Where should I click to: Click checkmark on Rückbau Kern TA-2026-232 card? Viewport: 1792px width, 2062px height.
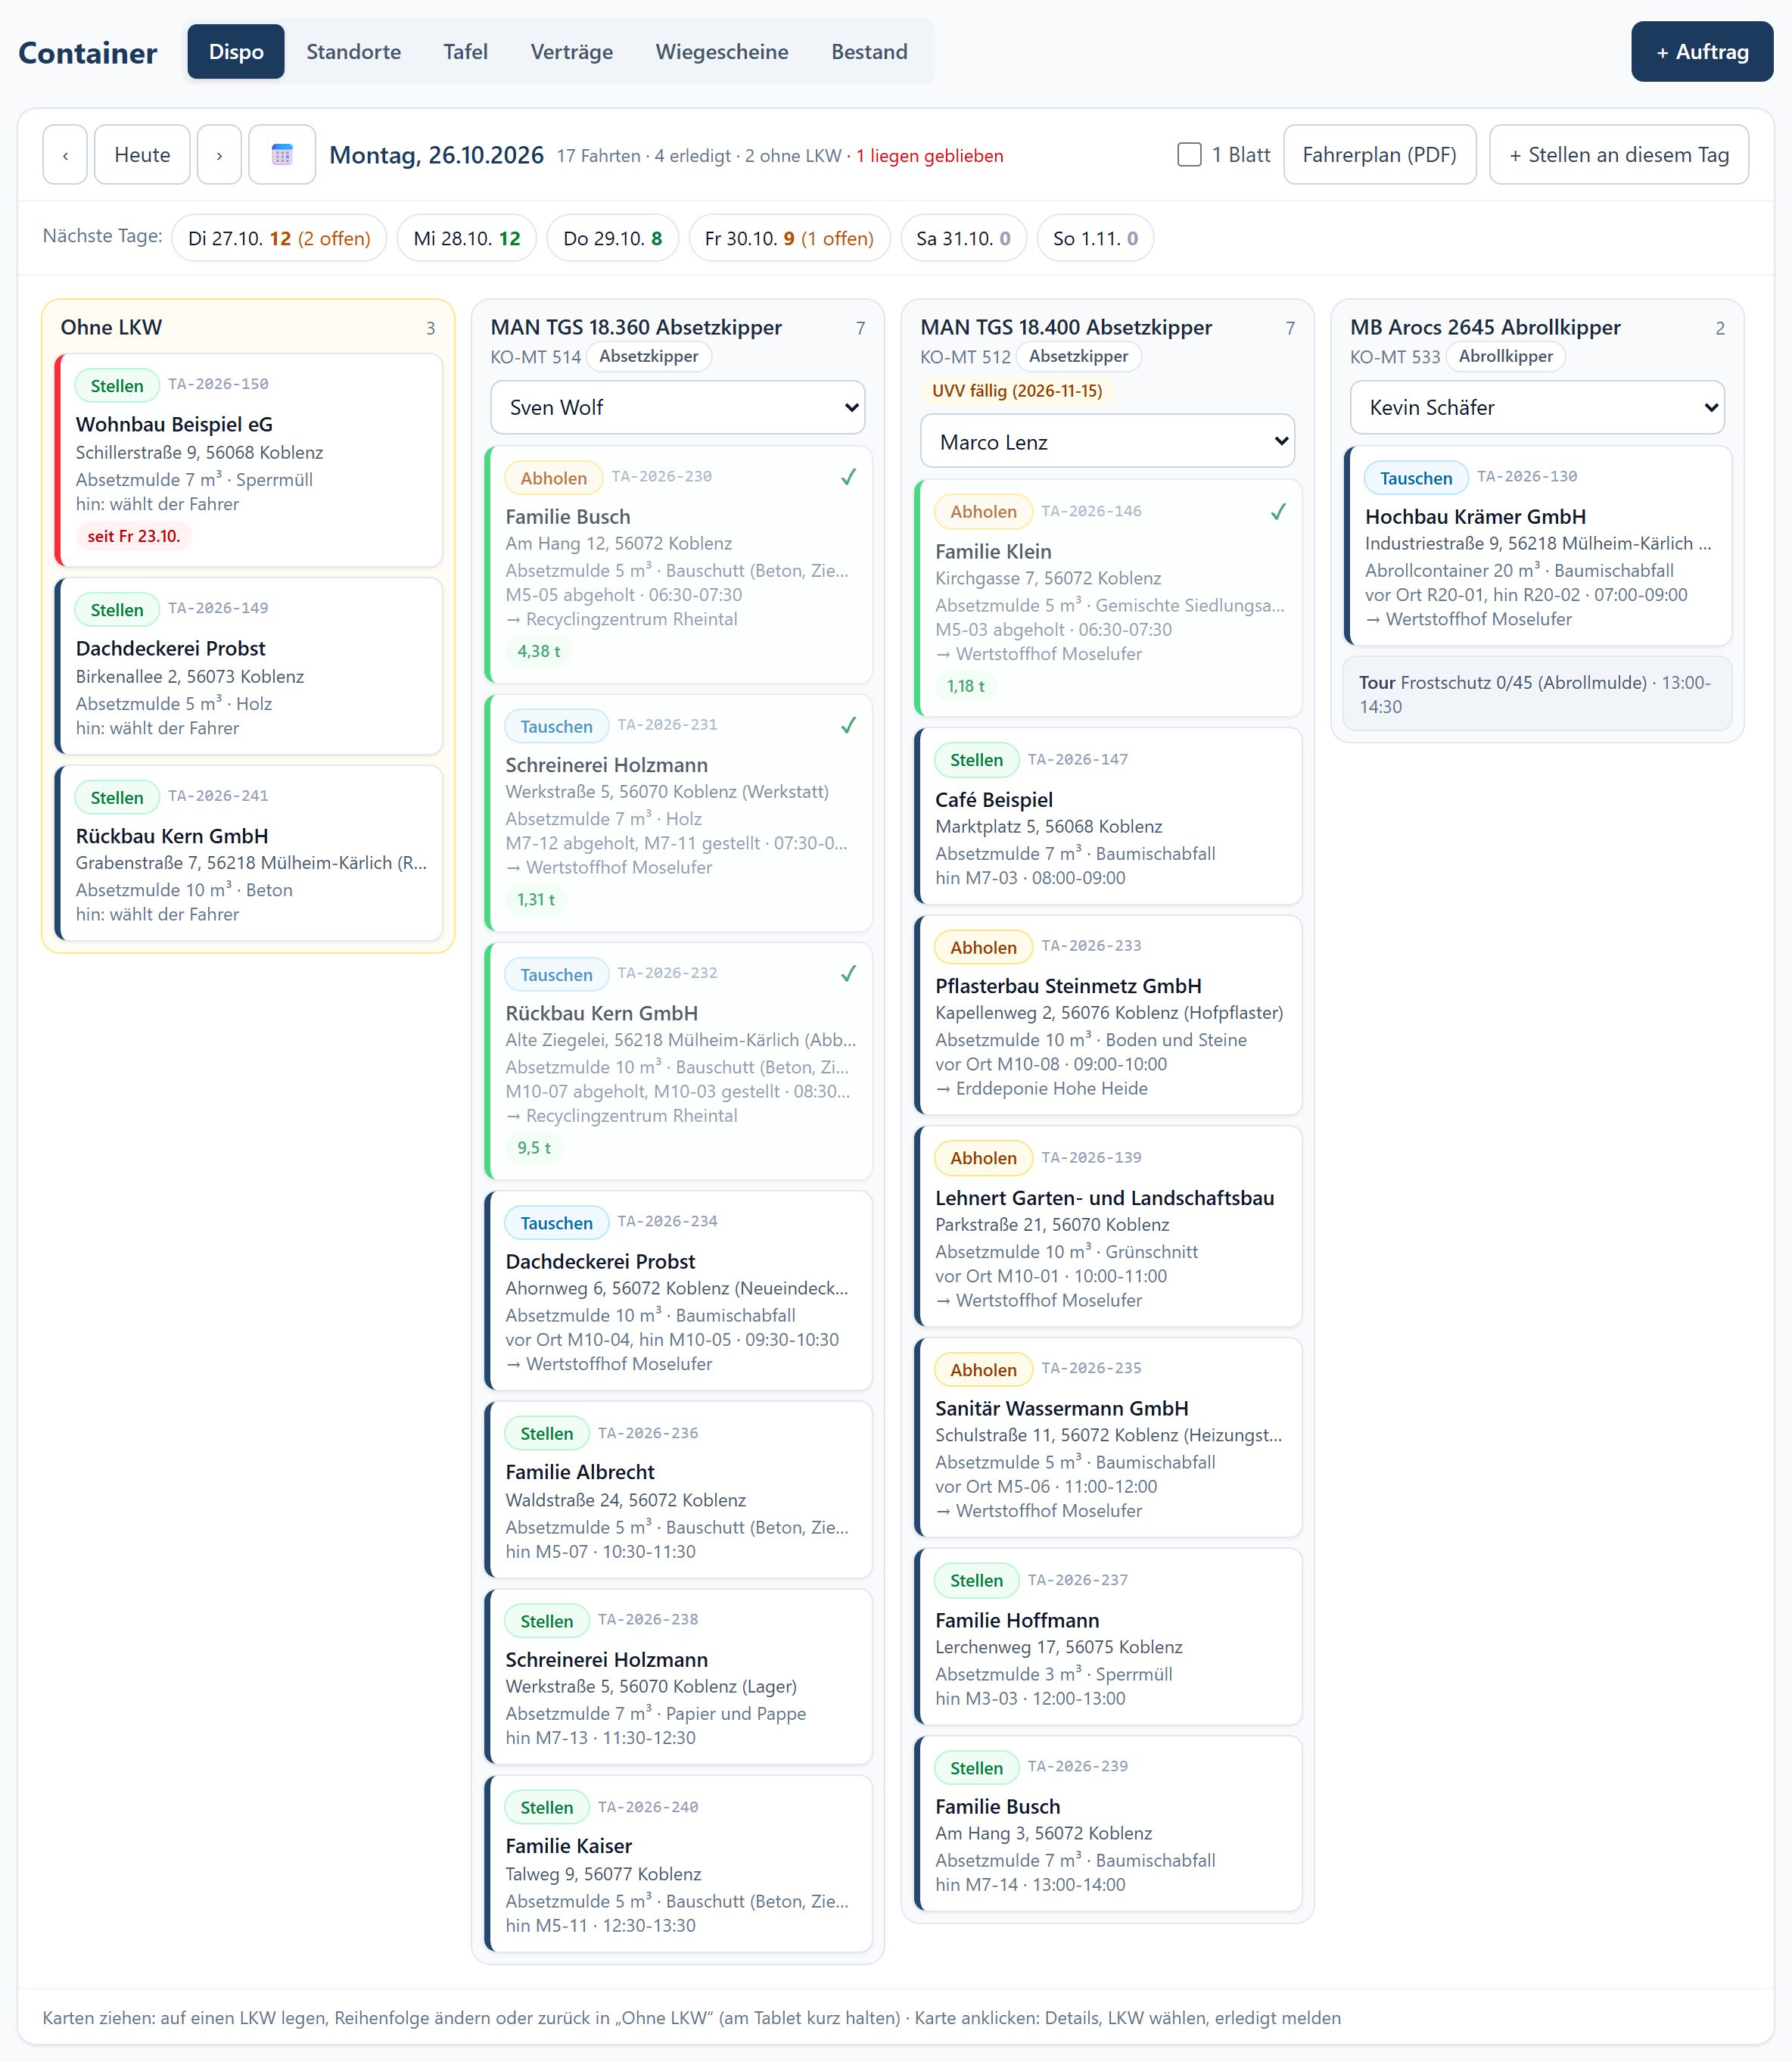[x=848, y=973]
